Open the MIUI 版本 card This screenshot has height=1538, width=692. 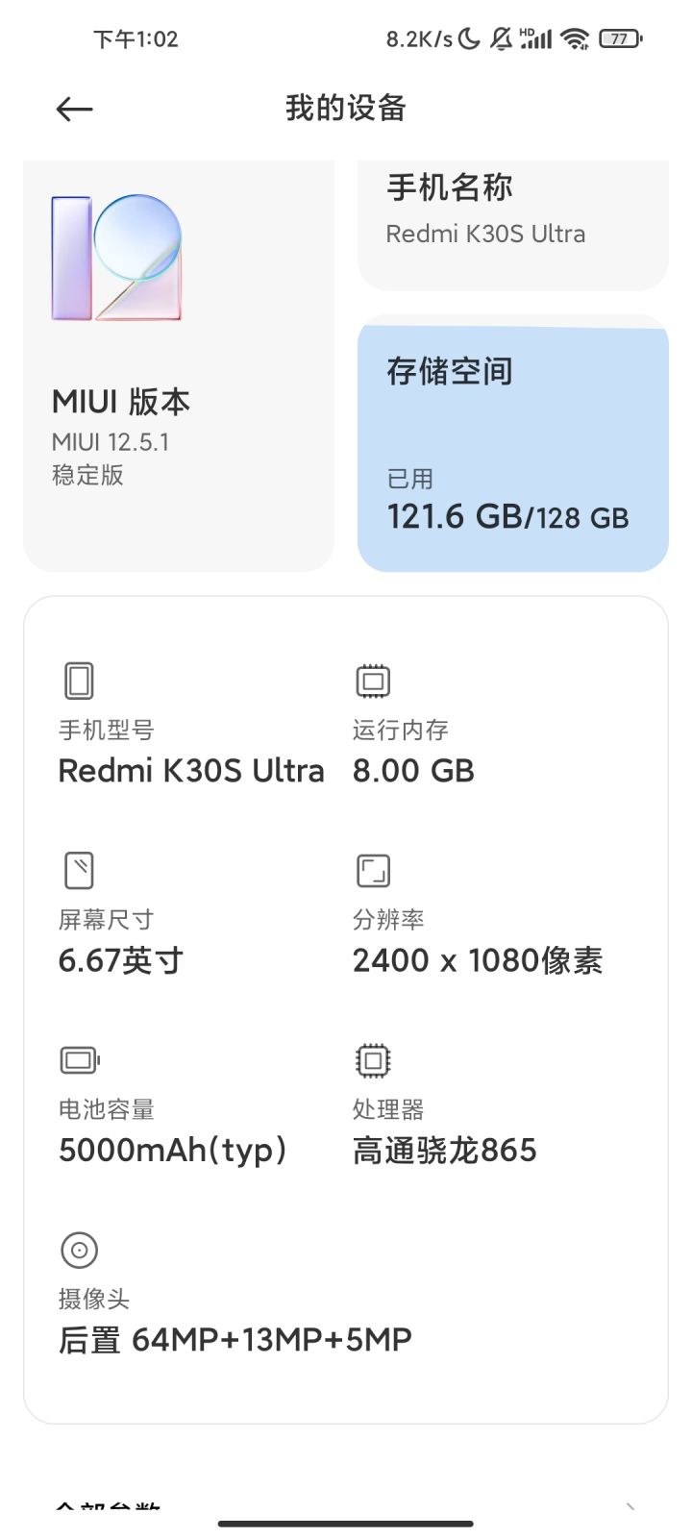(179, 366)
